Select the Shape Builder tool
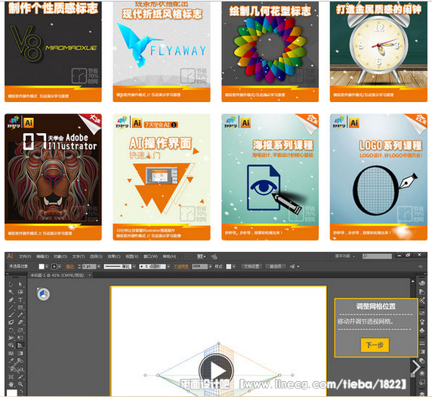Screen dimensions: 432x397 (x=11, y=345)
